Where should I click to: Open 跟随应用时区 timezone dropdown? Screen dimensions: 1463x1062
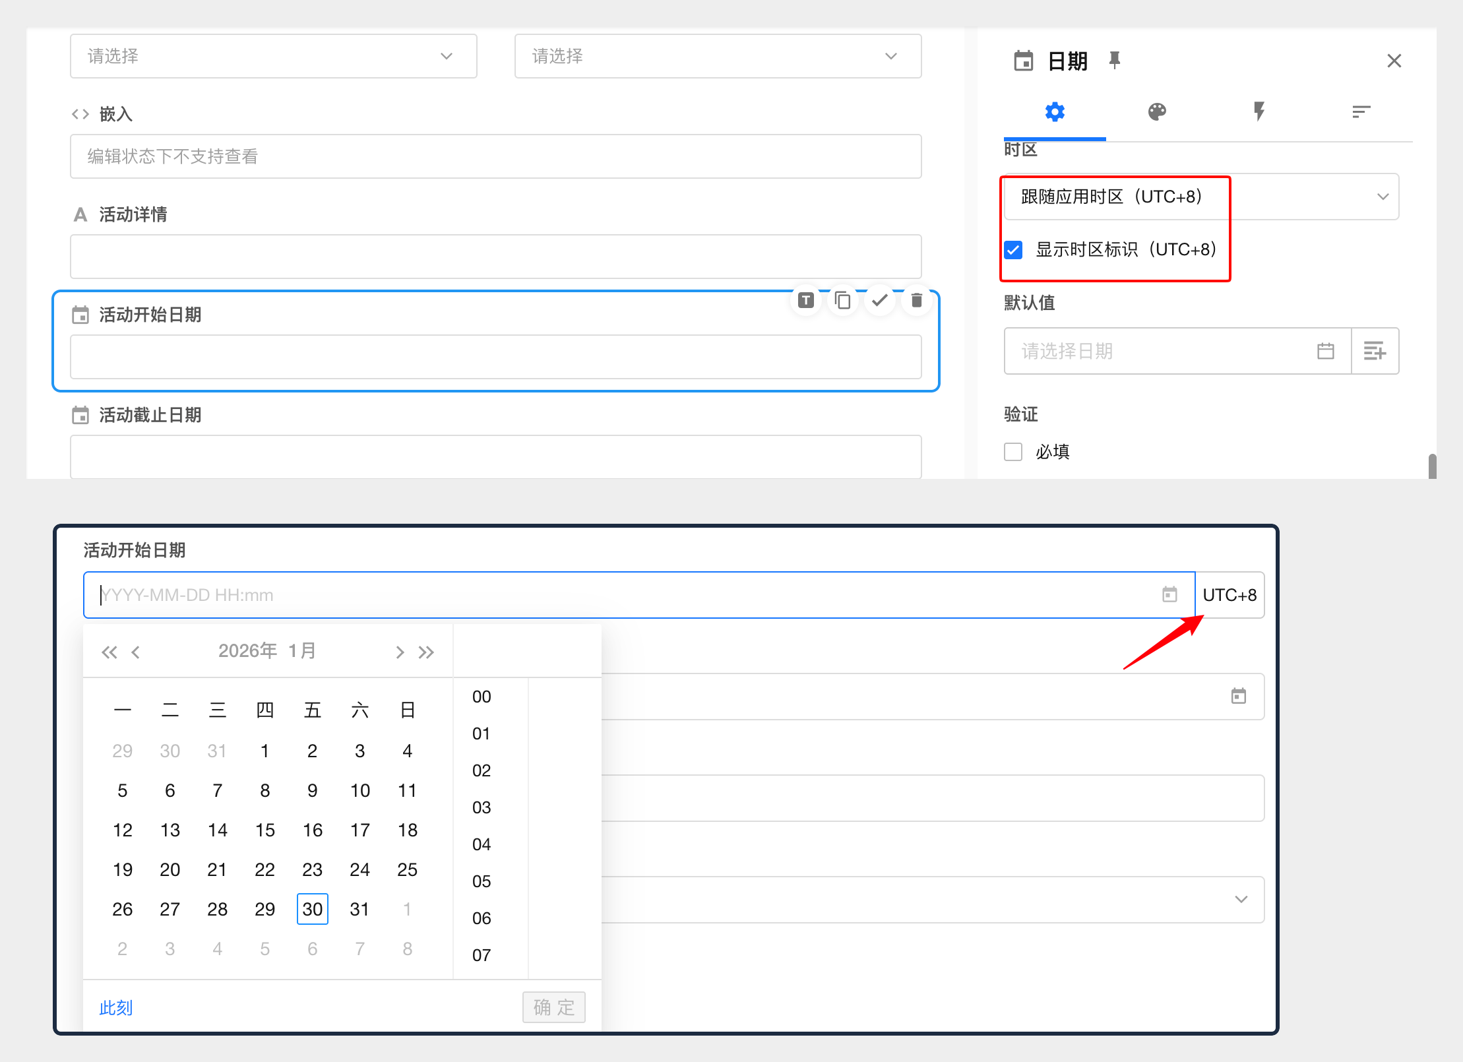point(1200,197)
